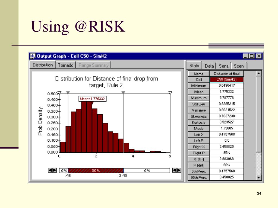Viewport: 278px width, 208px height.
Task: Click the X (diff) value 2.983068
Action: coord(227,159)
